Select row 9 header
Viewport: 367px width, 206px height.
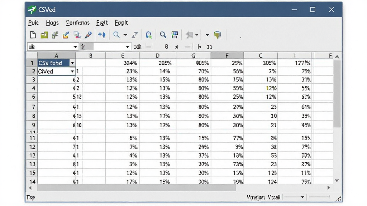click(32, 125)
